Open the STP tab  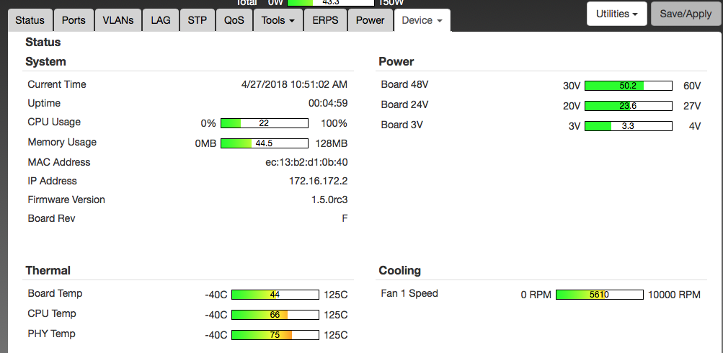coord(197,20)
